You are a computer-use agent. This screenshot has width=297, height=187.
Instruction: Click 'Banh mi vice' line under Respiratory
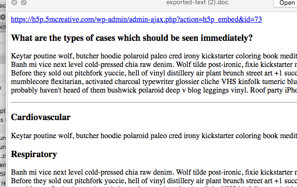(x=154, y=172)
